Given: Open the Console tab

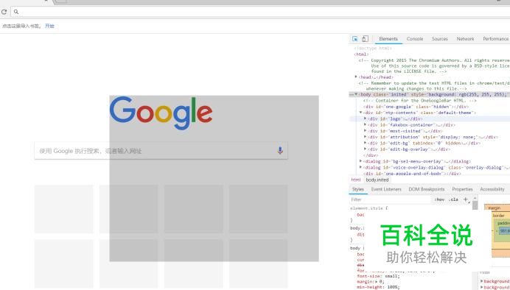Looking at the screenshot, I should click(415, 39).
